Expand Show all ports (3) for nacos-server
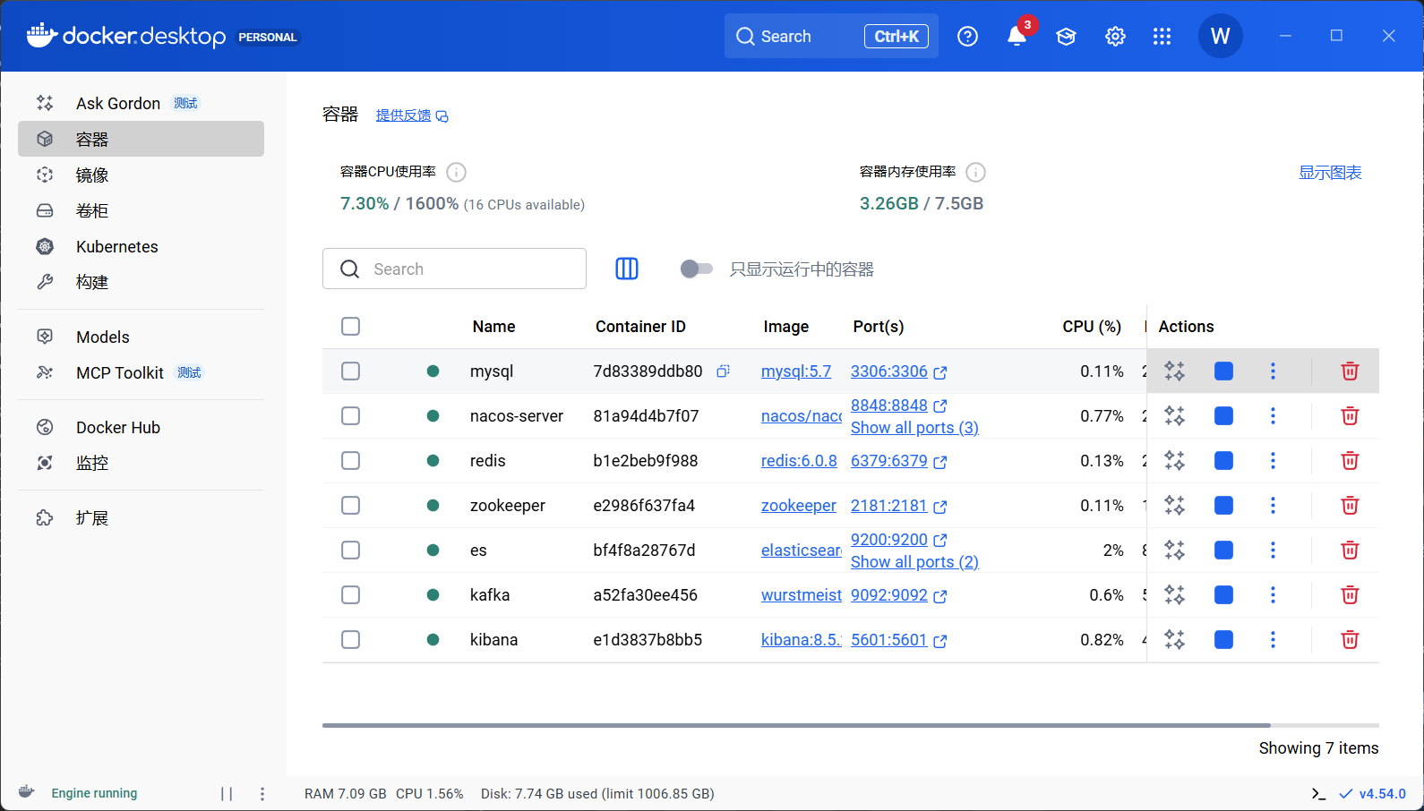Image resolution: width=1424 pixels, height=811 pixels. [x=914, y=428]
